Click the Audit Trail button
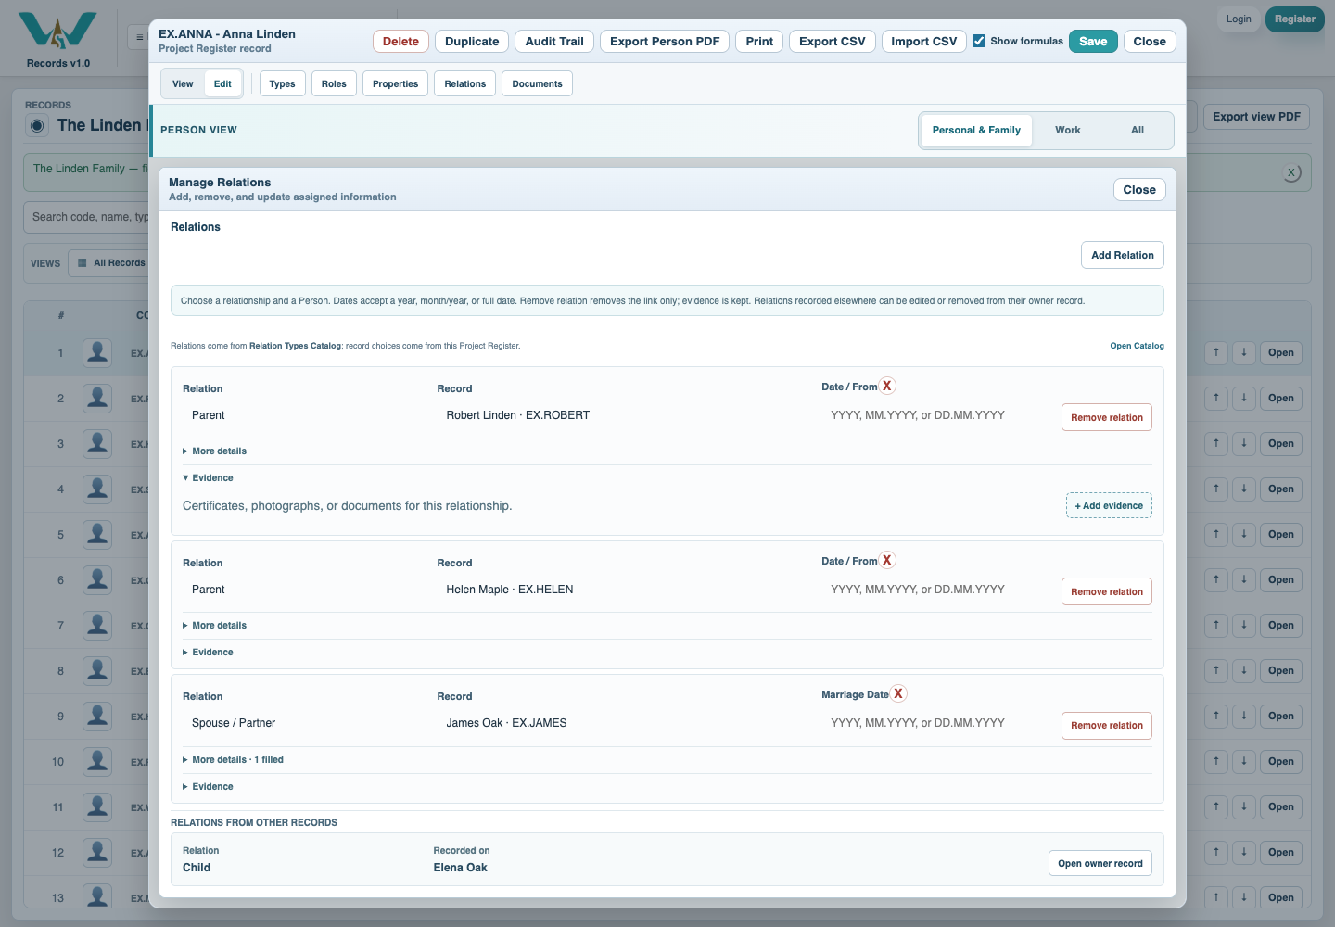 (x=554, y=42)
